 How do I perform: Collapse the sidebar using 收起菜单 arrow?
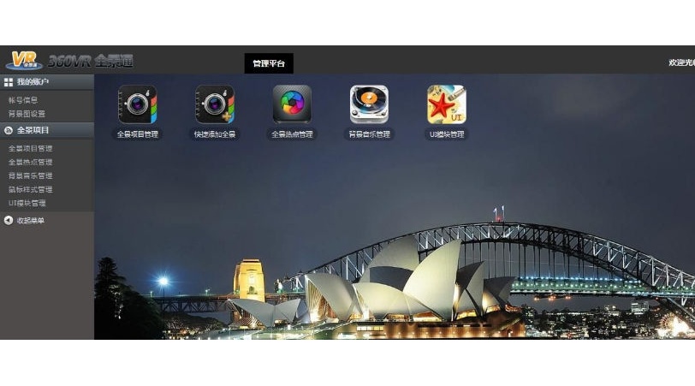tap(9, 221)
